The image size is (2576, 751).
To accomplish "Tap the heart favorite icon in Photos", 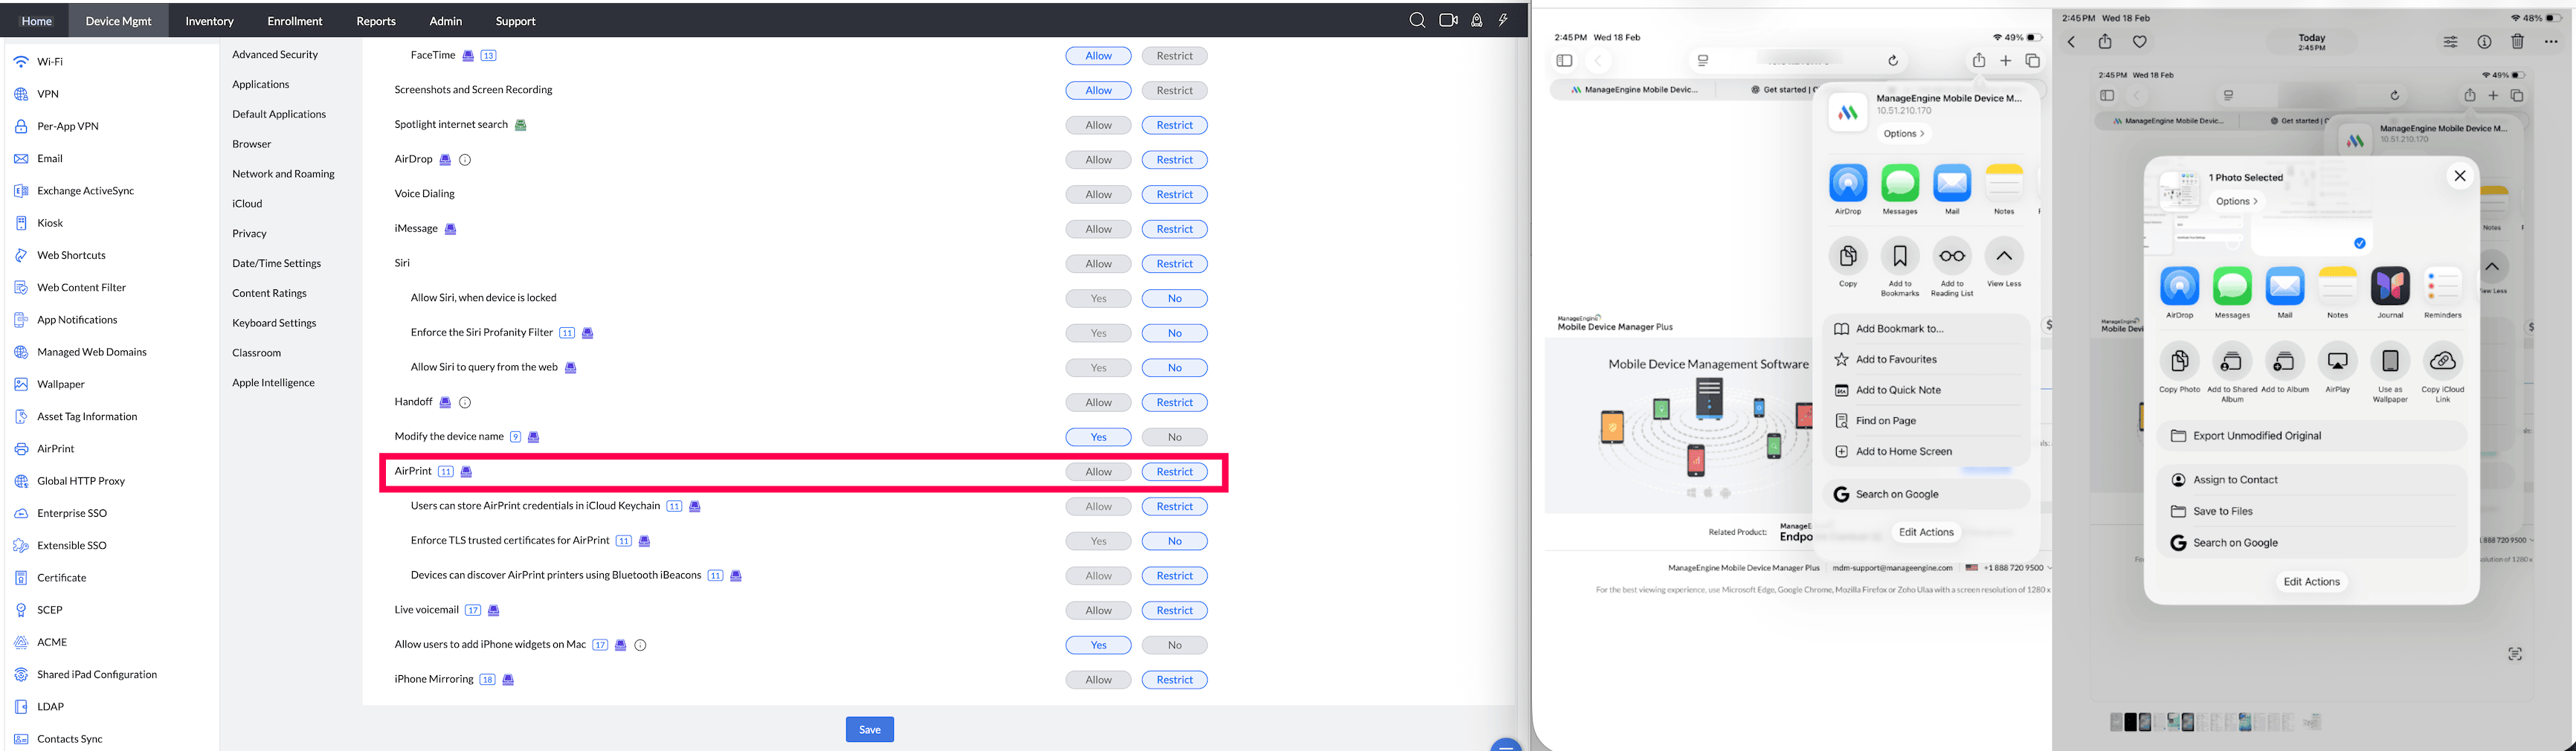I will point(2140,42).
